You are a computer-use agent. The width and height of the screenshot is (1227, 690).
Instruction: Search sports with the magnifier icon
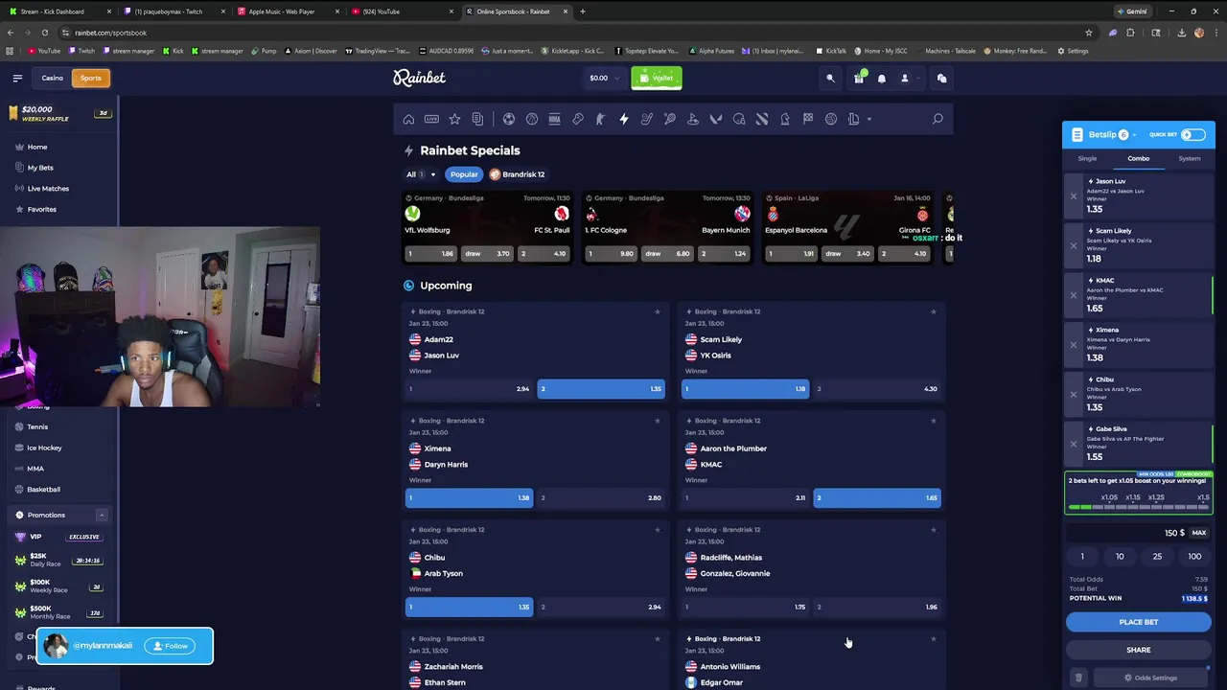point(938,119)
